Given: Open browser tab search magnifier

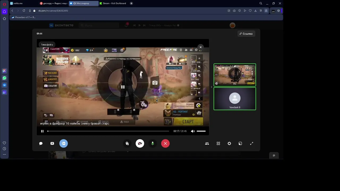Looking at the screenshot, I should coord(261,3).
